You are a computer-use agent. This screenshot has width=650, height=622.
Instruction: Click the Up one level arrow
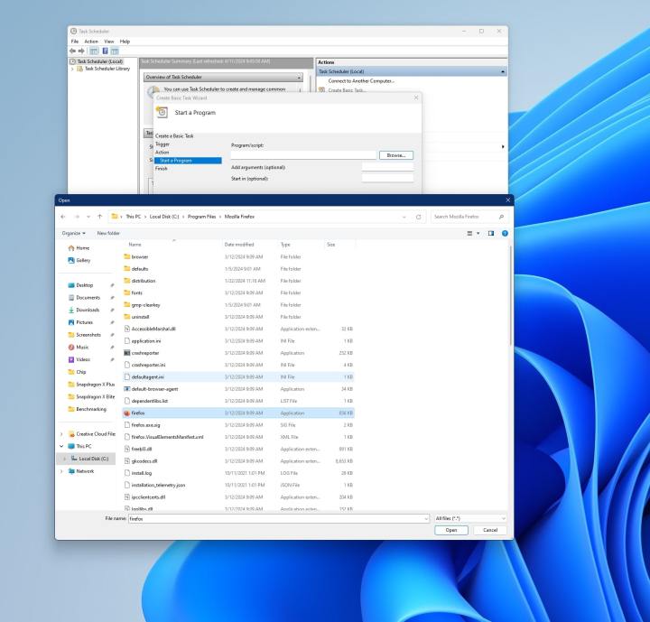(98, 217)
